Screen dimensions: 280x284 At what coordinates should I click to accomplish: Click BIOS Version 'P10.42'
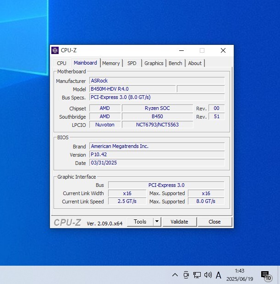pyautogui.click(x=157, y=154)
